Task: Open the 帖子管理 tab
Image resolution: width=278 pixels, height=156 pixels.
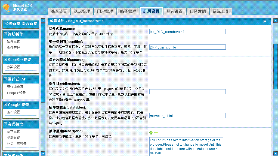Action: click(x=128, y=11)
